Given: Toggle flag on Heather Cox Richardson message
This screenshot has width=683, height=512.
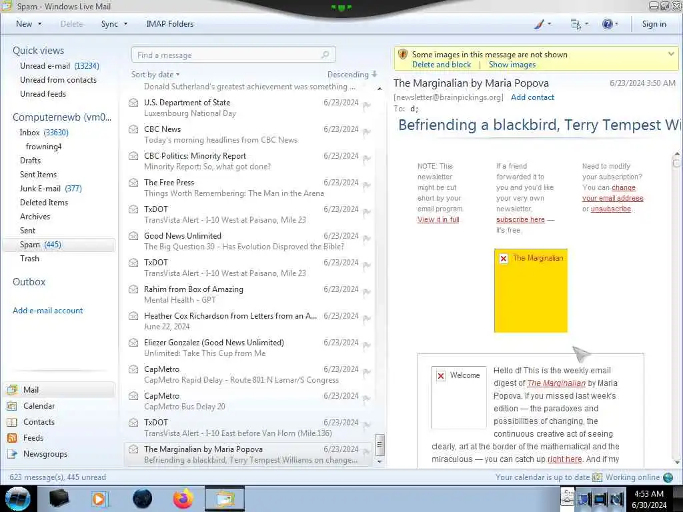Looking at the screenshot, I should 367,319.
